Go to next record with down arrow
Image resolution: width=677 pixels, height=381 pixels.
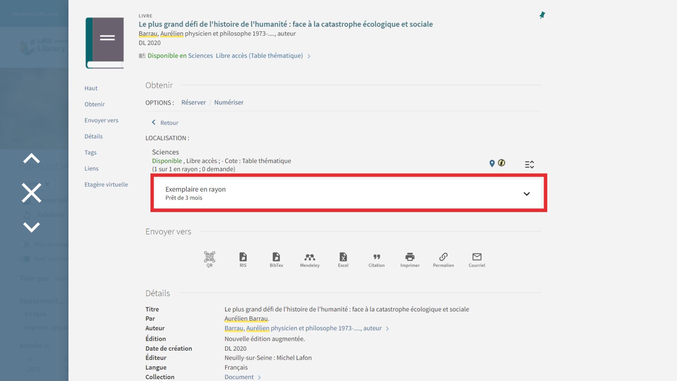click(31, 227)
